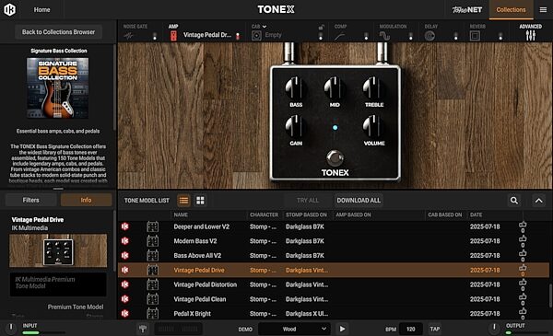This screenshot has height=336, width=553.
Task: Click the IK badge for Pedal X Bright
Action: click(x=124, y=314)
